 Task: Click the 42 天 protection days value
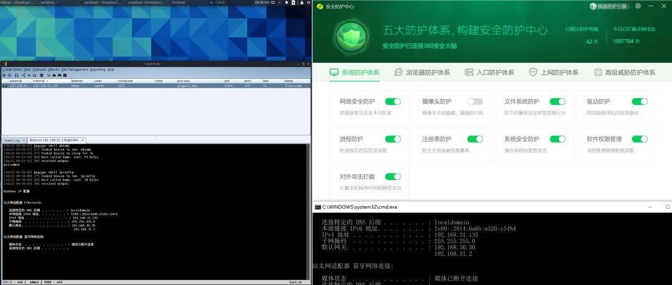pos(592,42)
